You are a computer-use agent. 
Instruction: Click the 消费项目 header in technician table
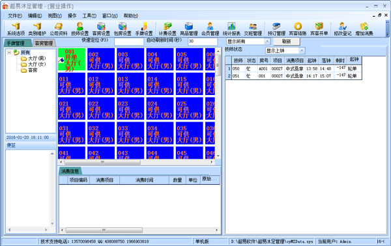point(295,61)
